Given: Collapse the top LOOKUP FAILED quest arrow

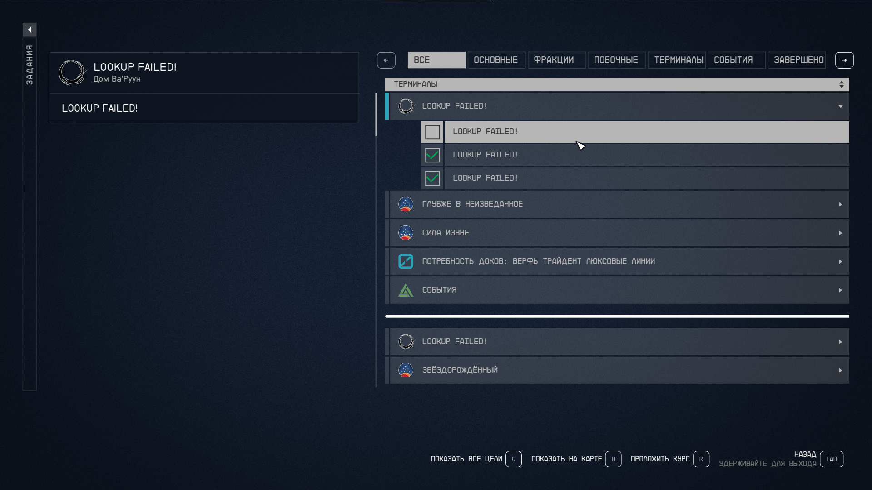Looking at the screenshot, I should pyautogui.click(x=840, y=106).
